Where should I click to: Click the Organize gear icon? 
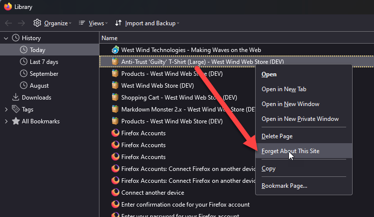[37, 23]
